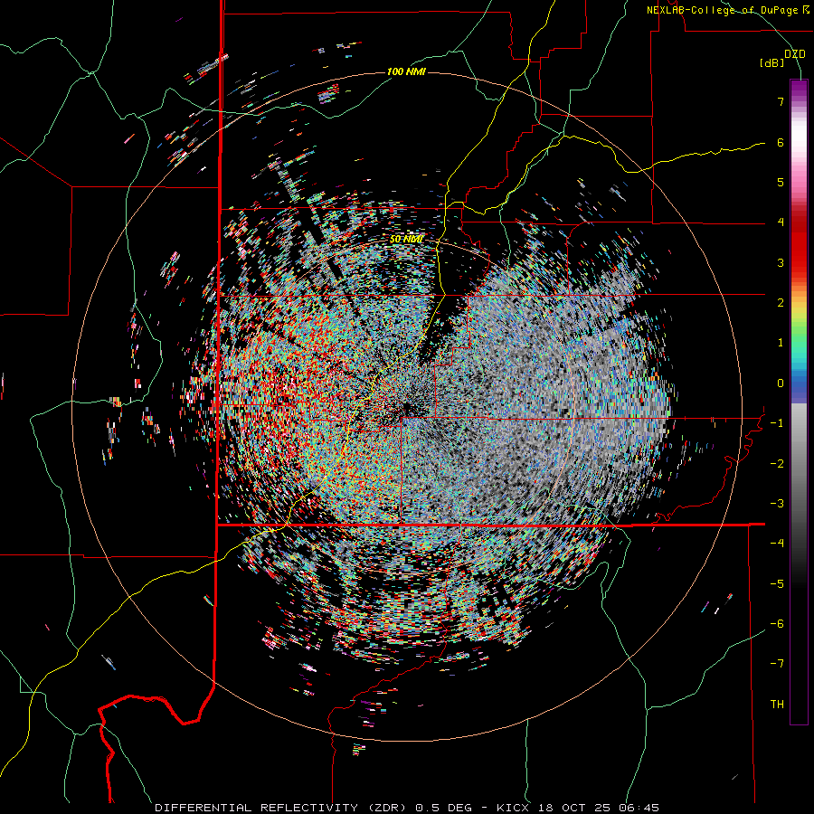Screen dimensions: 814x814
Task: Click the DZD legend title
Action: point(795,54)
